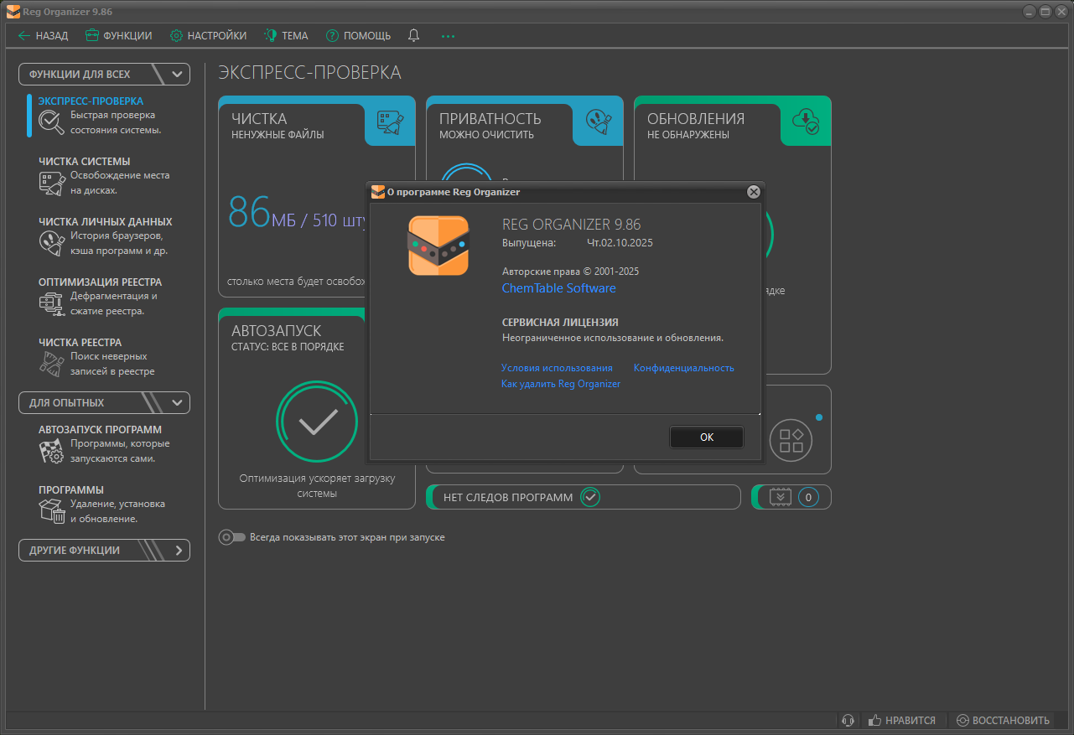Open the ChemTable Software link

(x=558, y=288)
